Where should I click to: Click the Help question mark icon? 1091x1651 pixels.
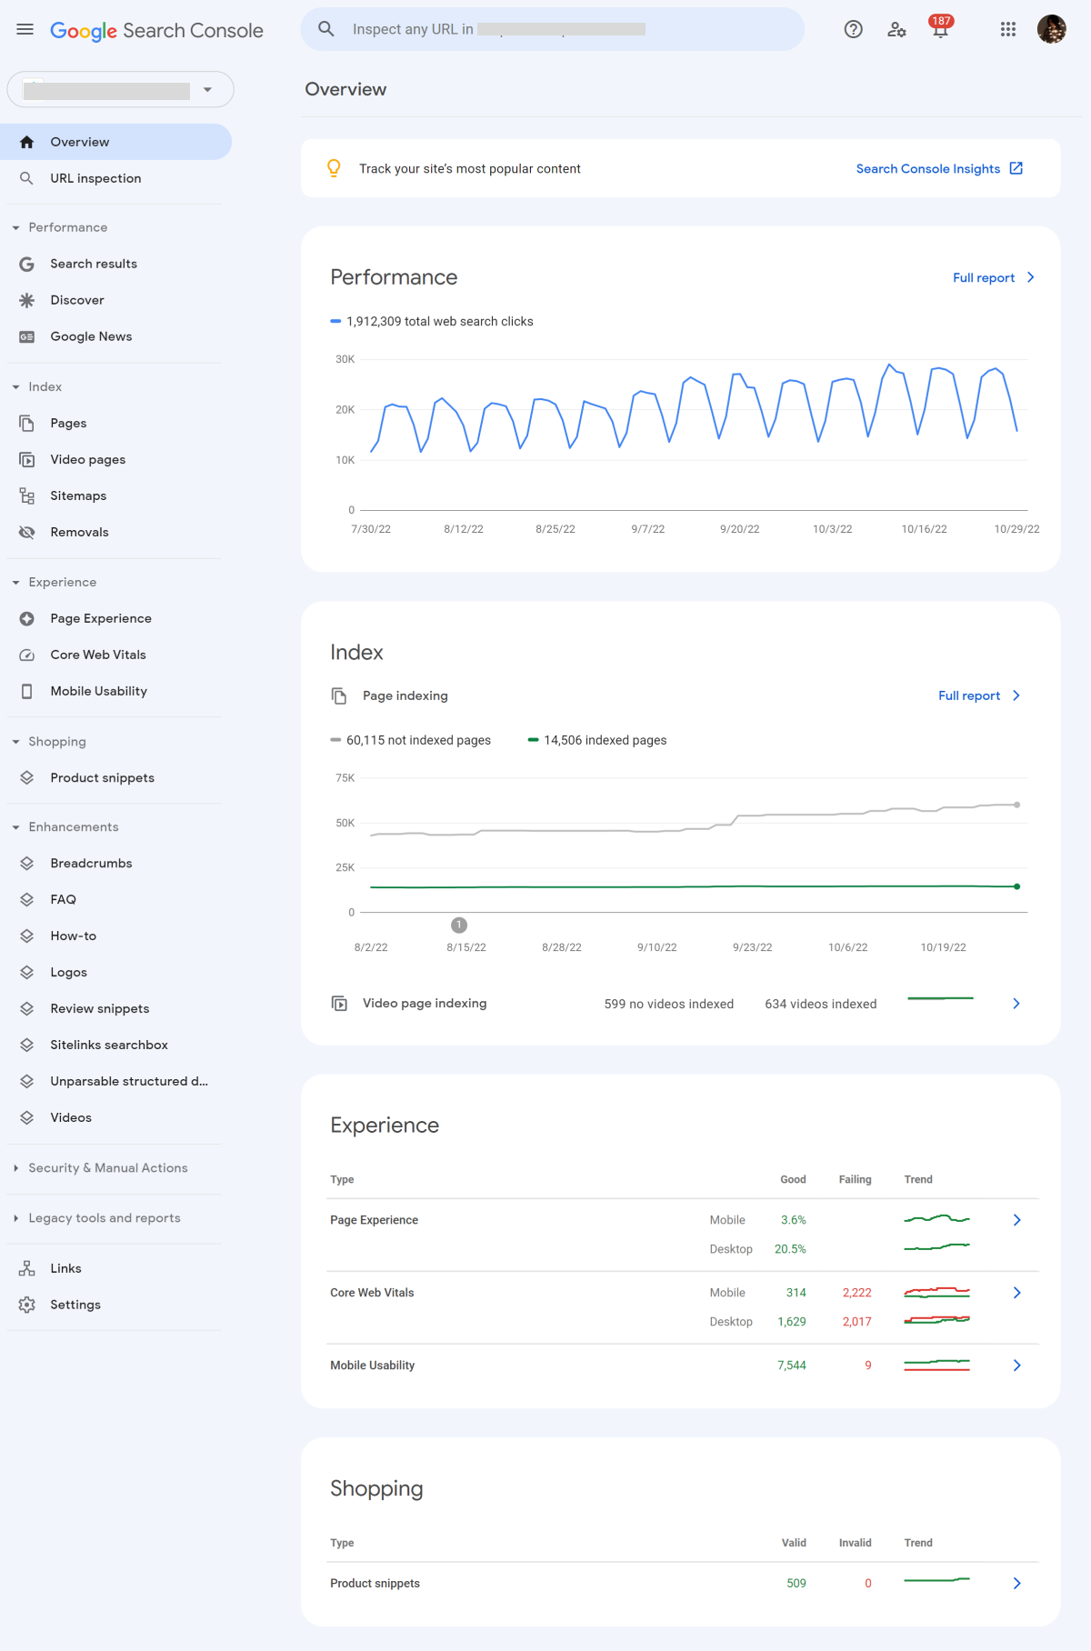pyautogui.click(x=853, y=30)
